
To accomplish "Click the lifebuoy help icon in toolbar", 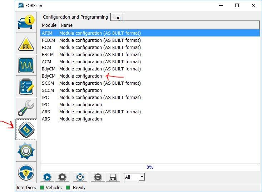I will click(80, 177).
